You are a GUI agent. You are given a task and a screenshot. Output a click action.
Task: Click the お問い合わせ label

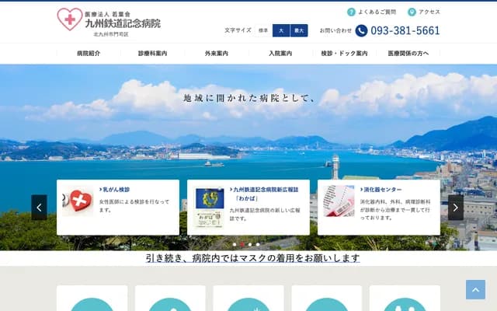coord(335,30)
